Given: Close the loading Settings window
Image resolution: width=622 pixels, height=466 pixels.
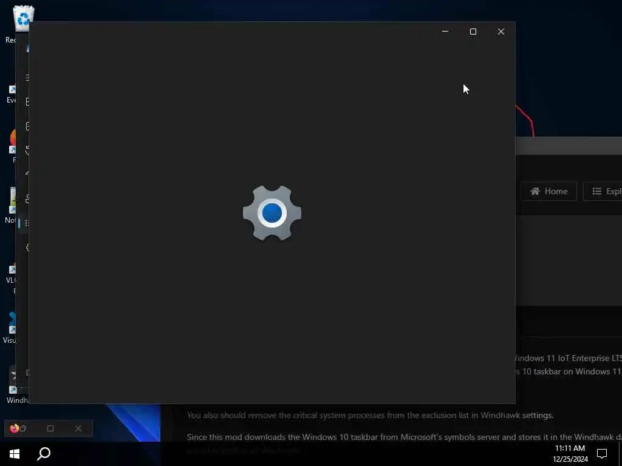Looking at the screenshot, I should [x=501, y=32].
